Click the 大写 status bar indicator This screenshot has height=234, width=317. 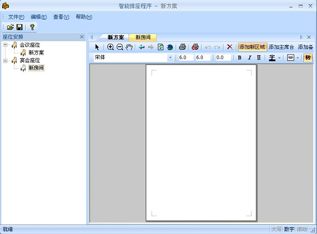[x=276, y=229]
